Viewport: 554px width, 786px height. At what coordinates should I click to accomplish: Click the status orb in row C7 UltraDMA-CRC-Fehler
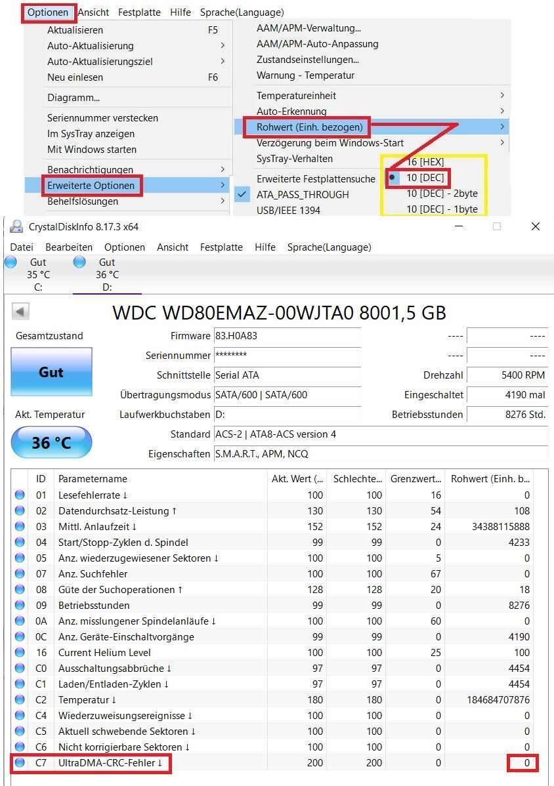[20, 762]
